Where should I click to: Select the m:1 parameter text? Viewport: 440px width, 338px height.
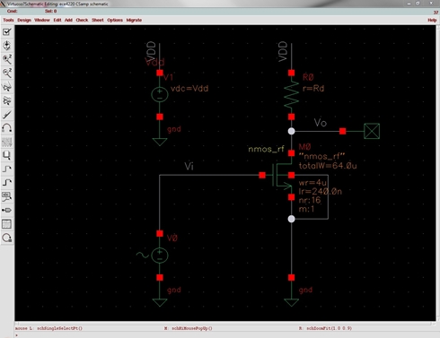click(306, 209)
